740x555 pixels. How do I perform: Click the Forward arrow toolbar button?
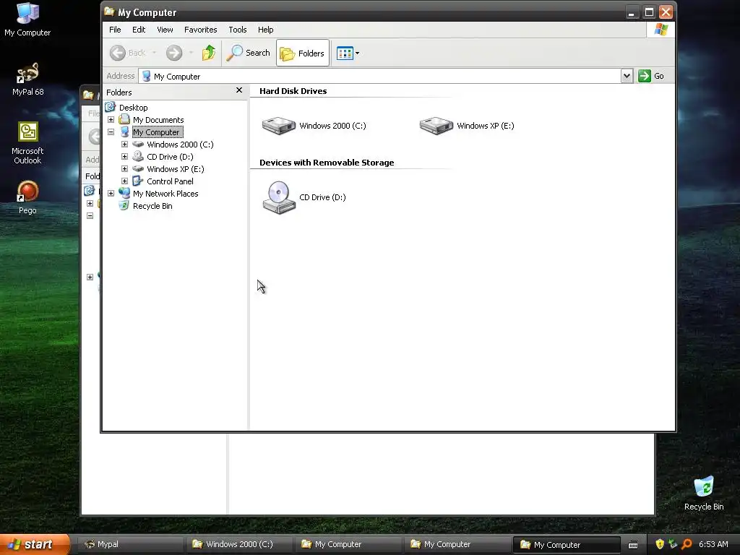point(174,53)
